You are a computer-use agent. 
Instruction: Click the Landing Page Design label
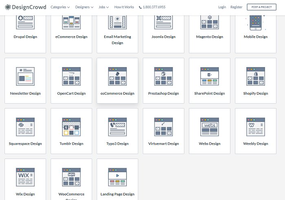point(117,194)
